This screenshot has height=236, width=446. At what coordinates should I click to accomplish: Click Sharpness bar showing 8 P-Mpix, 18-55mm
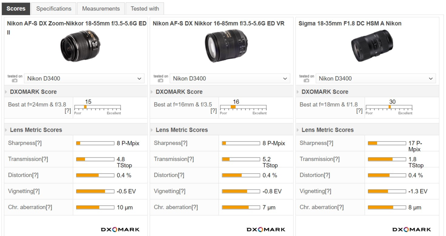(95, 143)
